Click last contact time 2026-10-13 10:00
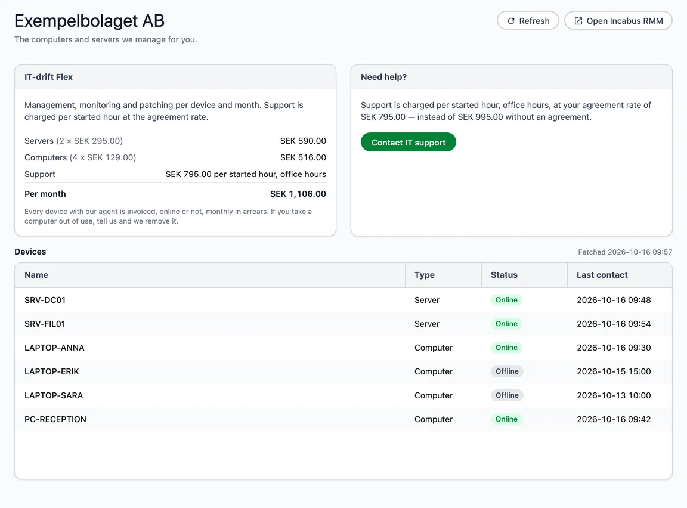The width and height of the screenshot is (687, 508). coord(614,395)
